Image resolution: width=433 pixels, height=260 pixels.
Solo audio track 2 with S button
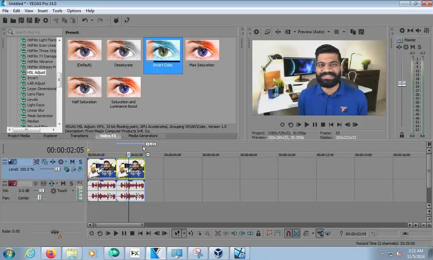[x=71, y=183]
